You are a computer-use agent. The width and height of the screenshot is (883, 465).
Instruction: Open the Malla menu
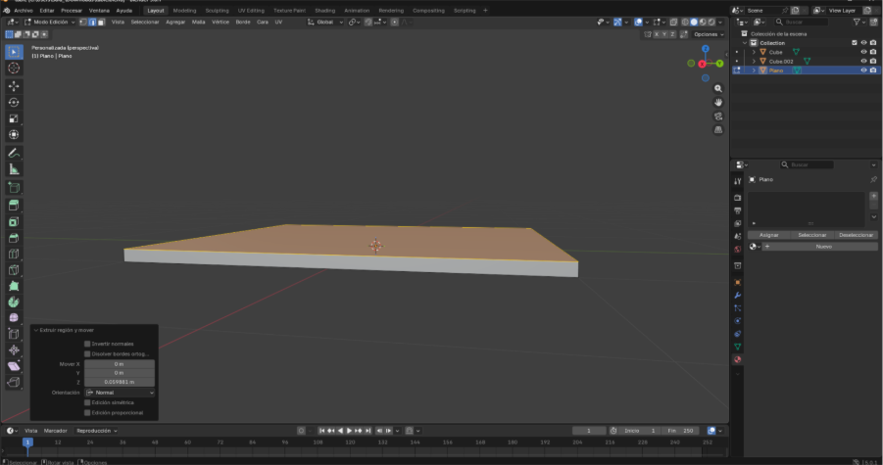pos(199,22)
